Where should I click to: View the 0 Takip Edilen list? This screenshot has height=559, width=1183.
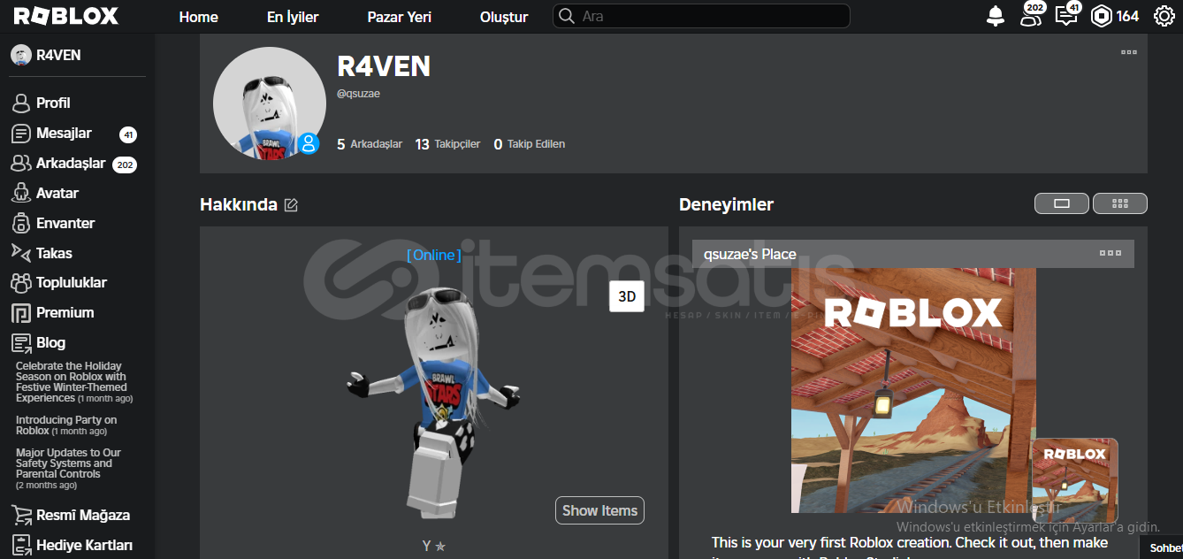click(x=529, y=144)
